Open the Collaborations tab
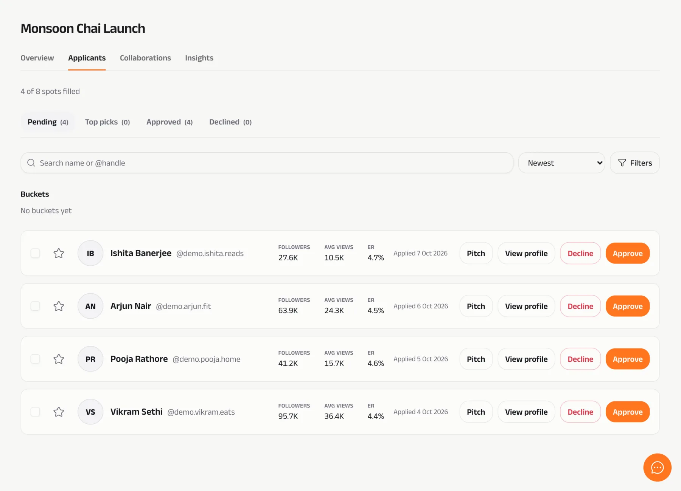This screenshot has width=681, height=491. (145, 58)
